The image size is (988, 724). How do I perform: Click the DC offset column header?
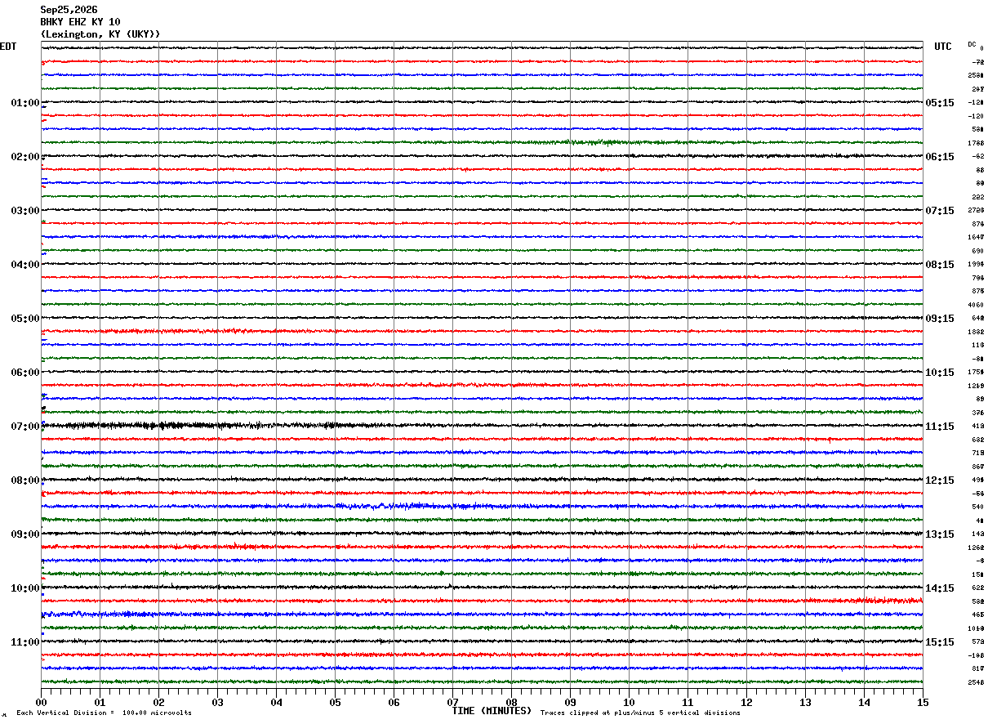click(x=972, y=44)
